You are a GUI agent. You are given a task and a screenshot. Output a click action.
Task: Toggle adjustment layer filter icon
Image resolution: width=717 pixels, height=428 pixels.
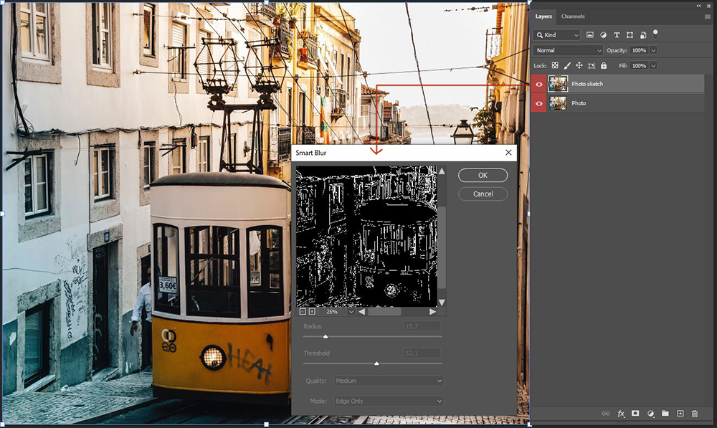tap(603, 34)
